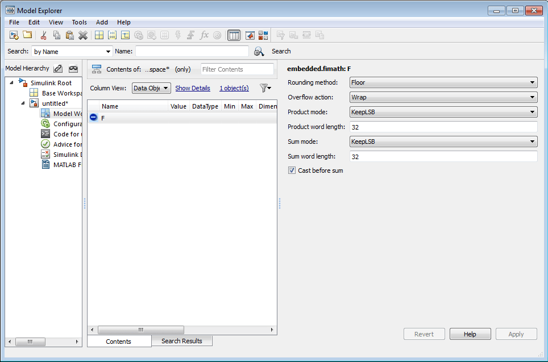This screenshot has height=362, width=548.
Task: Click the Help button in the dialog pane
Action: point(470,334)
